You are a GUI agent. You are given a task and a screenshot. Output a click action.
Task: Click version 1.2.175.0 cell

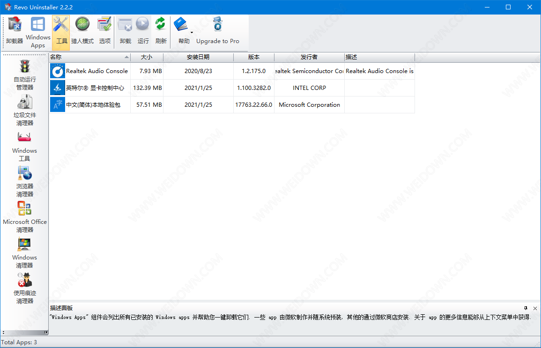[x=253, y=71]
